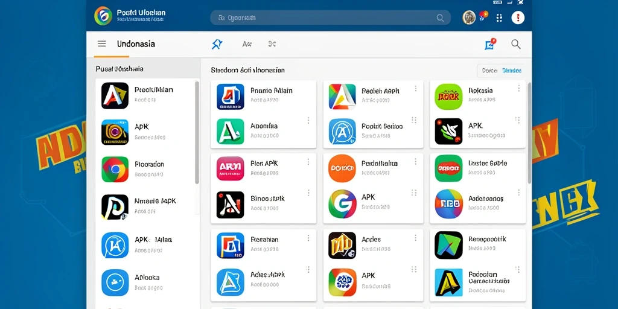Click the blue Diiniios button
The image size is (618, 309).
point(512,71)
